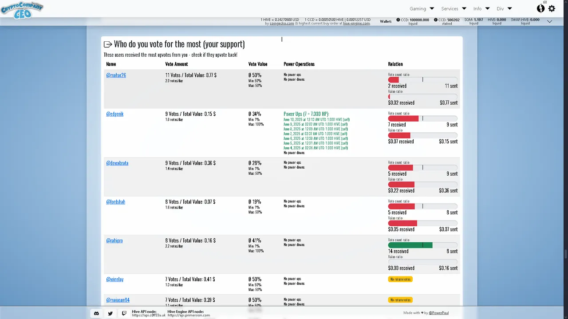
Task: Open @mahar26 profile link
Action: (116, 75)
